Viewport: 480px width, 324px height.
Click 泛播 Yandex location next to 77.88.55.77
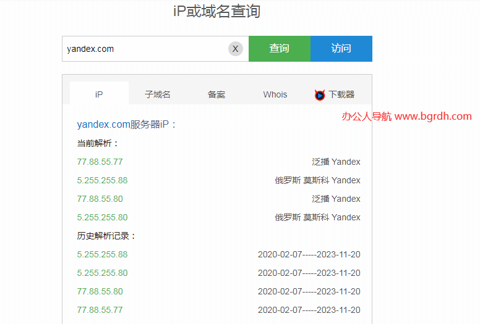336,162
